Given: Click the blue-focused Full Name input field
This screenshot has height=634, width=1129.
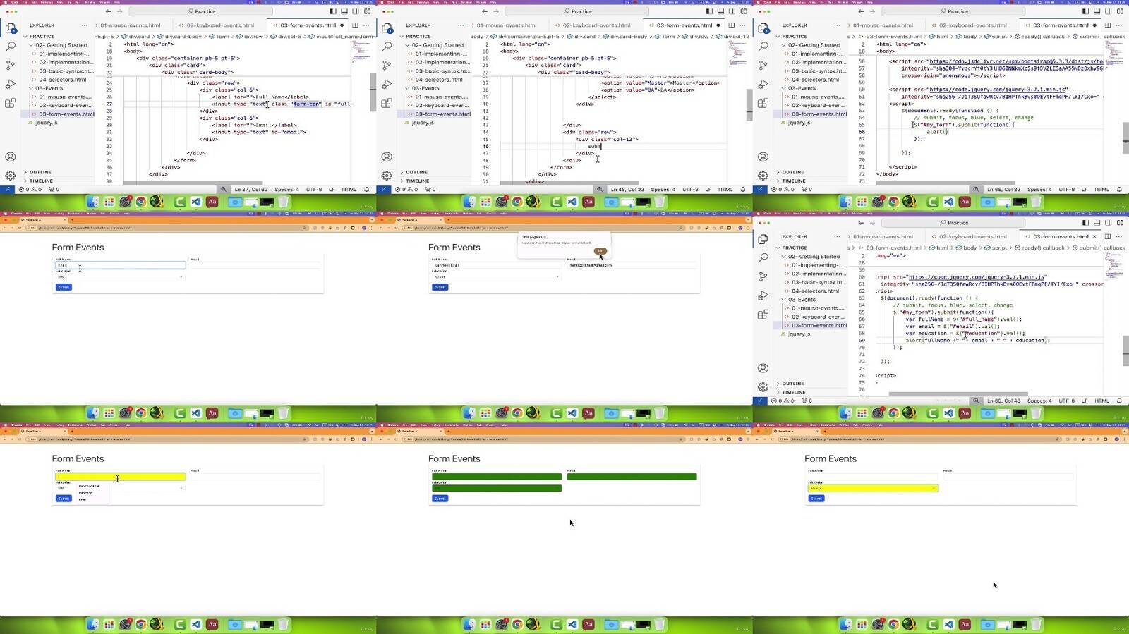Looking at the screenshot, I should point(120,265).
